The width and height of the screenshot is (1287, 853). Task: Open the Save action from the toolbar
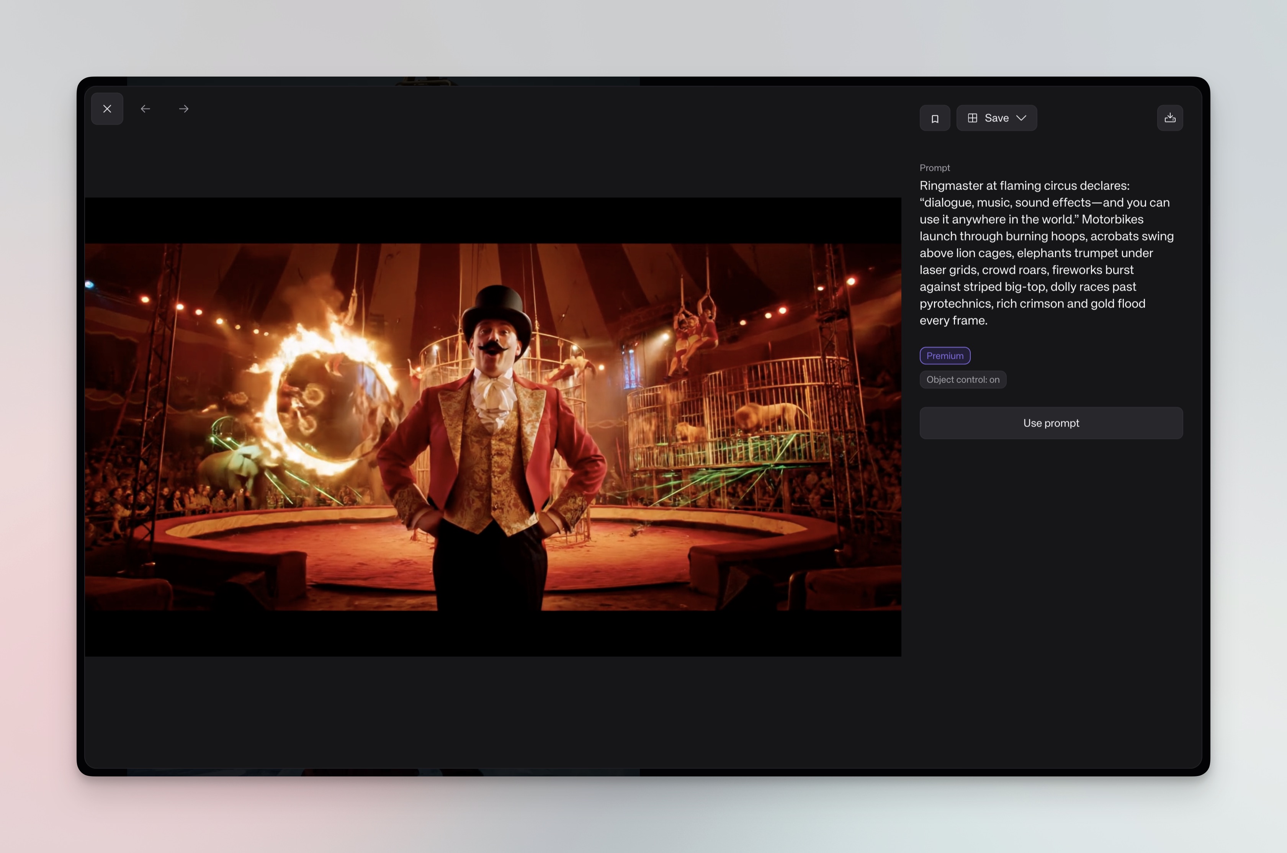click(x=996, y=118)
